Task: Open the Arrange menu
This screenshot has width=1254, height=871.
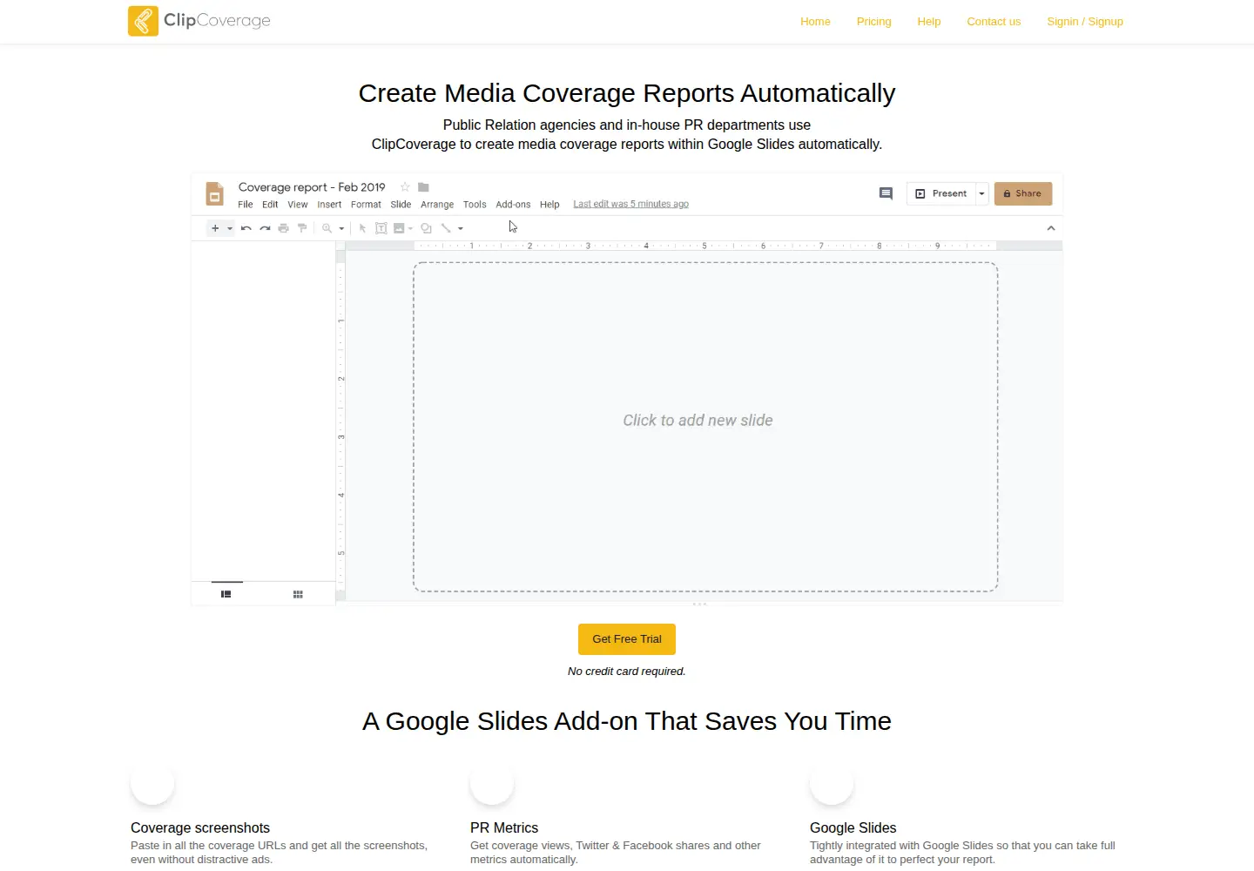Action: pos(437,205)
